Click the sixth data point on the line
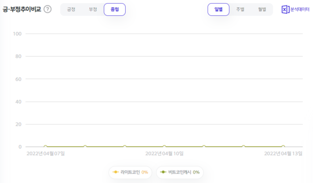 (x=244, y=146)
